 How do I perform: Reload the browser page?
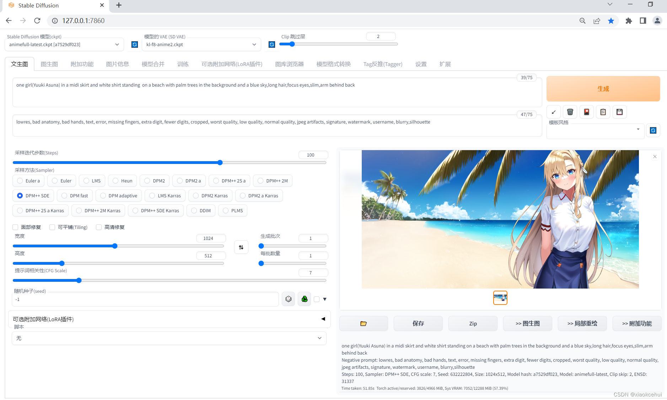click(x=37, y=21)
